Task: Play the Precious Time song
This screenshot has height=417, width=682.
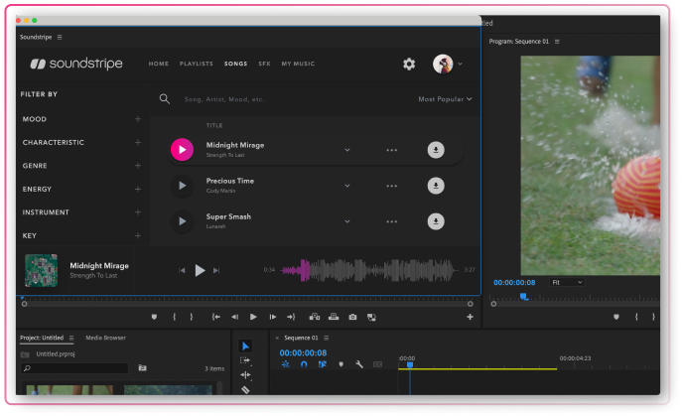Action: [181, 186]
